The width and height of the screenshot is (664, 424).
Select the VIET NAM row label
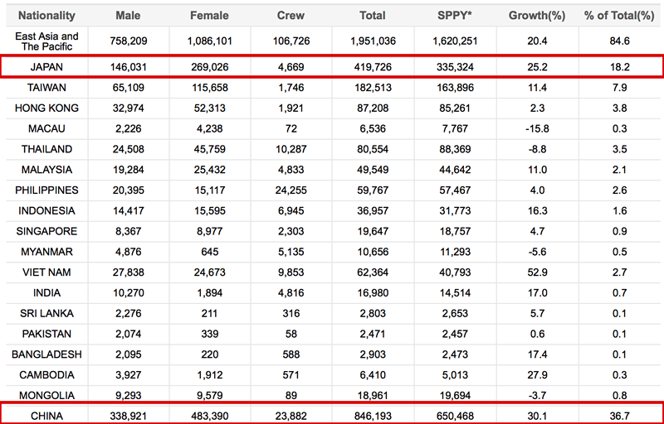(x=46, y=272)
